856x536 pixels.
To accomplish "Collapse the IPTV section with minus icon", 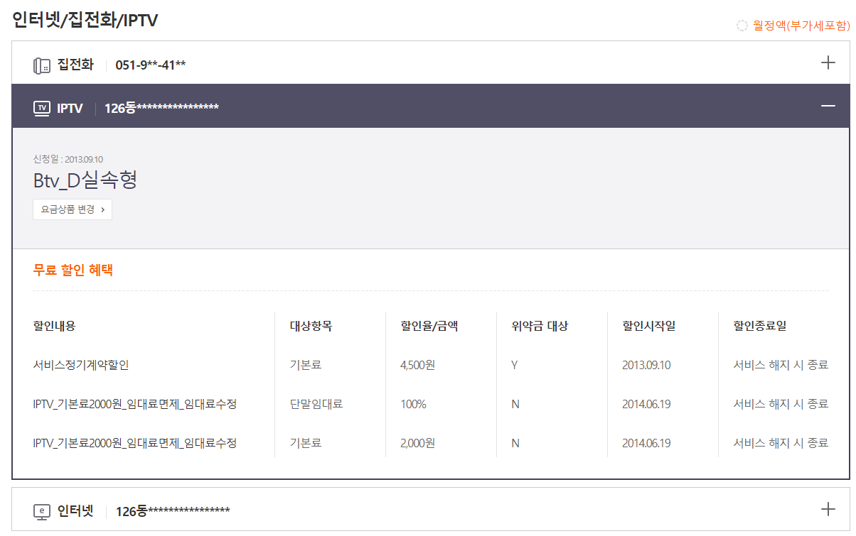I will click(828, 106).
